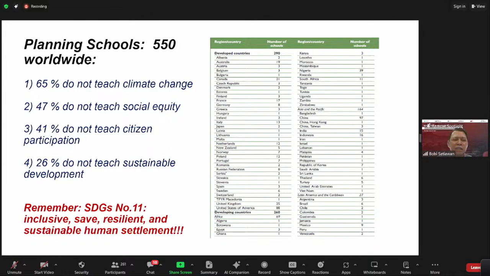Screen dimensions: 490x276
Task: Click "65 % do not teach climate change"
Action: click(108, 84)
